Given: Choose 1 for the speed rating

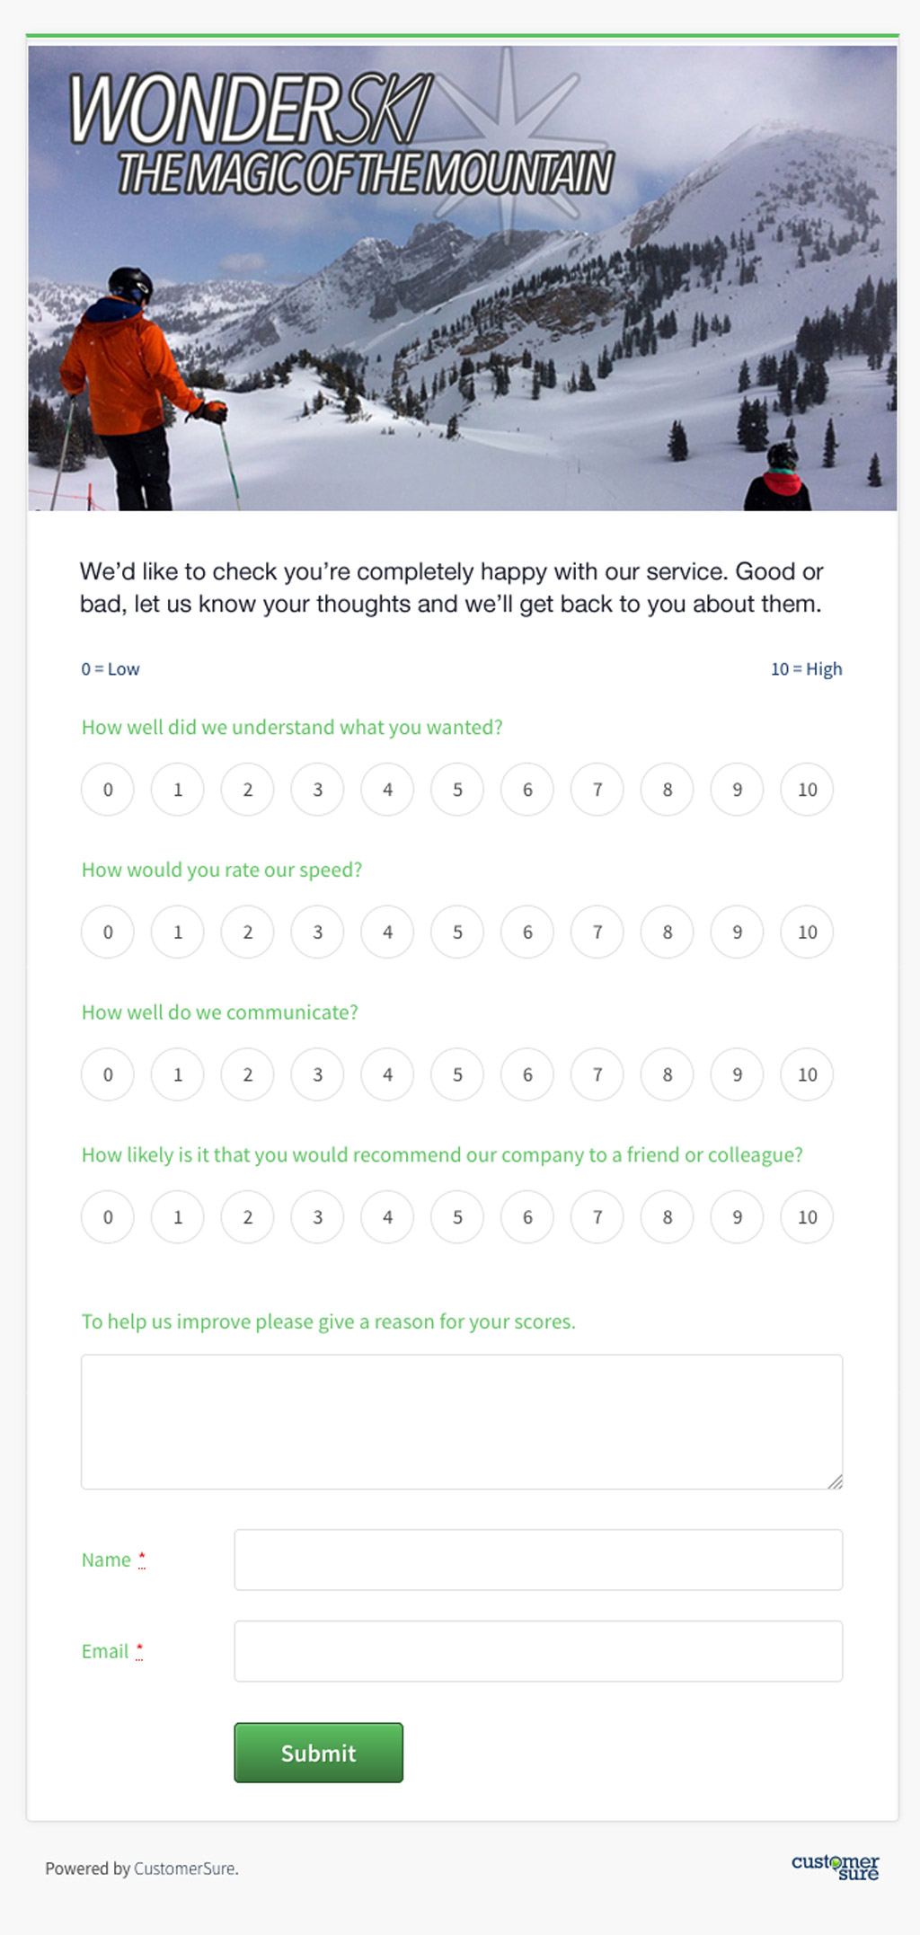Looking at the screenshot, I should click(178, 932).
